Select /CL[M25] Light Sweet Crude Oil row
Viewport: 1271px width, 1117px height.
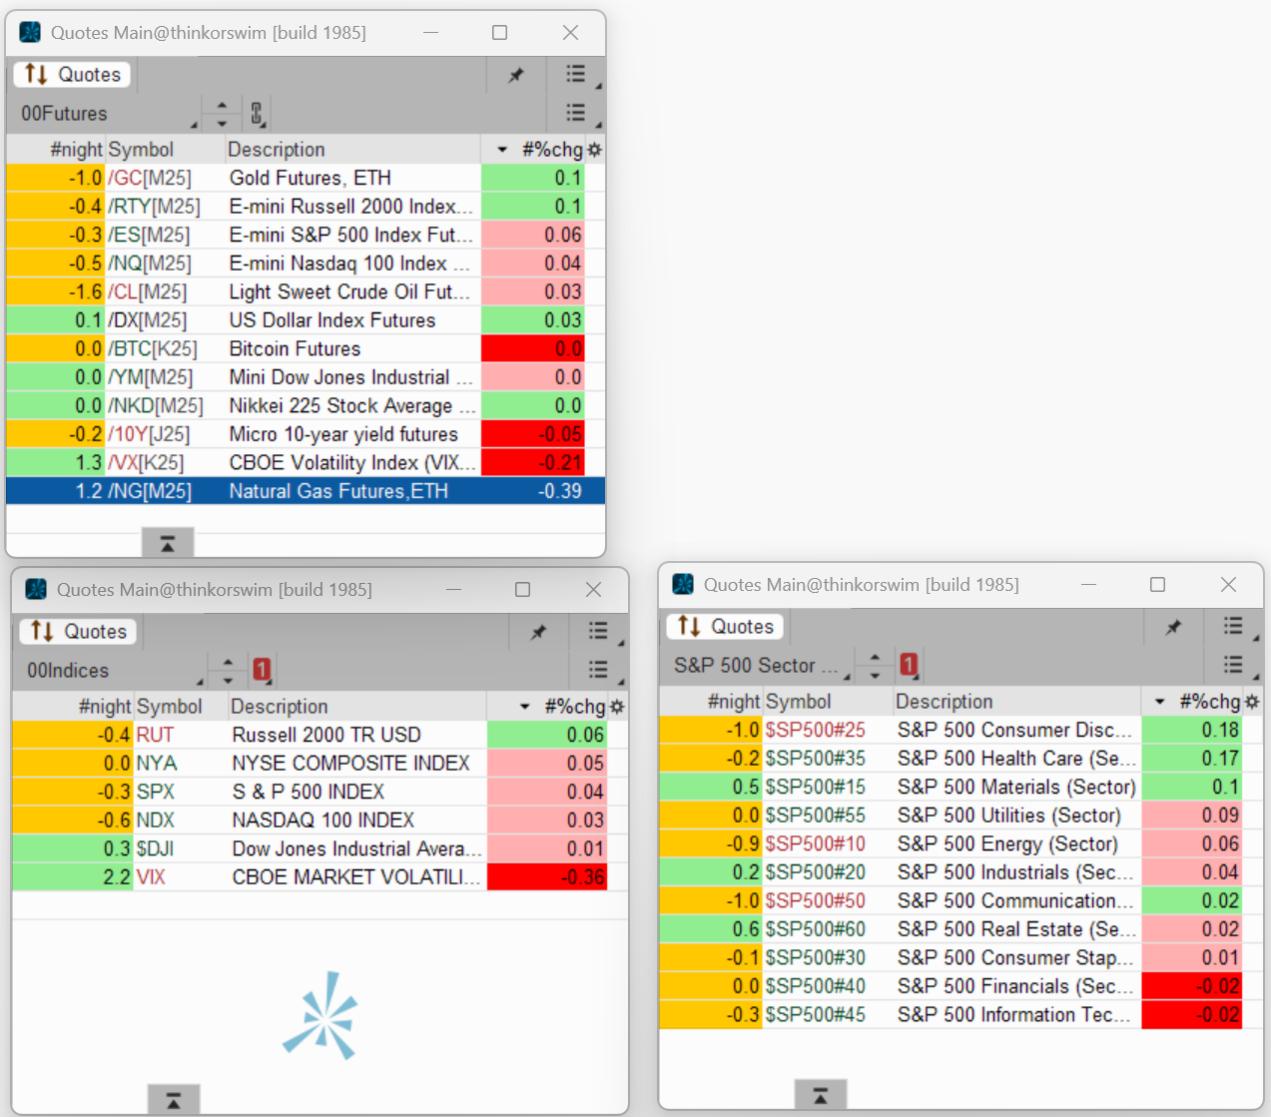tap(306, 291)
